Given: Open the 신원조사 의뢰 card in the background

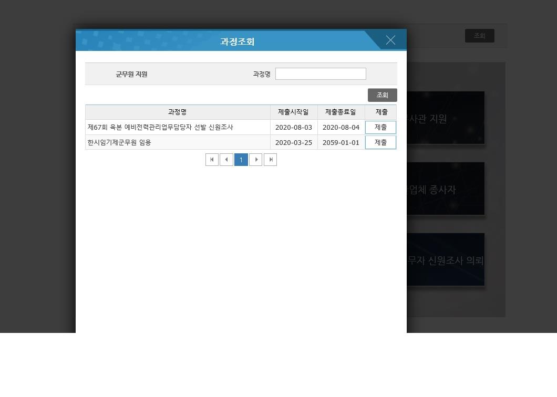Looking at the screenshot, I should [x=445, y=260].
